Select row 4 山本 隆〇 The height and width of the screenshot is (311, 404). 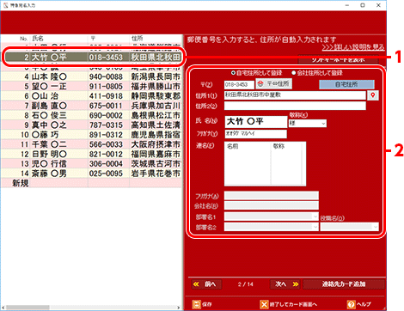click(x=92, y=76)
